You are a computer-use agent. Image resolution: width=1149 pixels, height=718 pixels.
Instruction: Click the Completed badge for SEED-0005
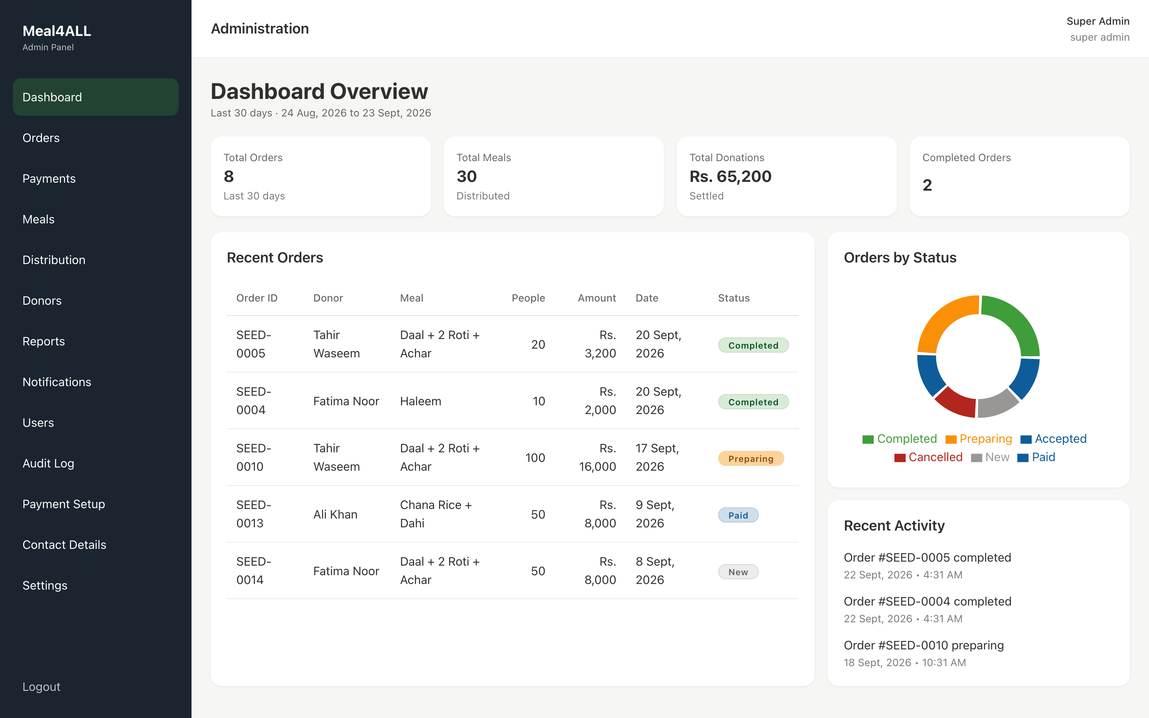[753, 345]
